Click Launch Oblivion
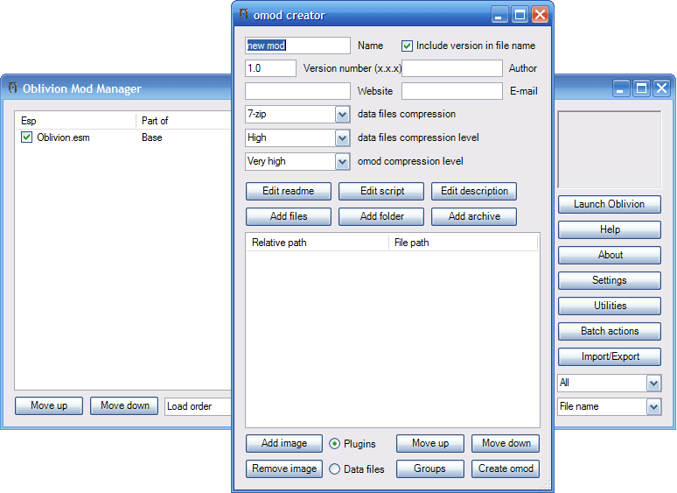Image resolution: width=677 pixels, height=493 pixels. click(x=610, y=204)
